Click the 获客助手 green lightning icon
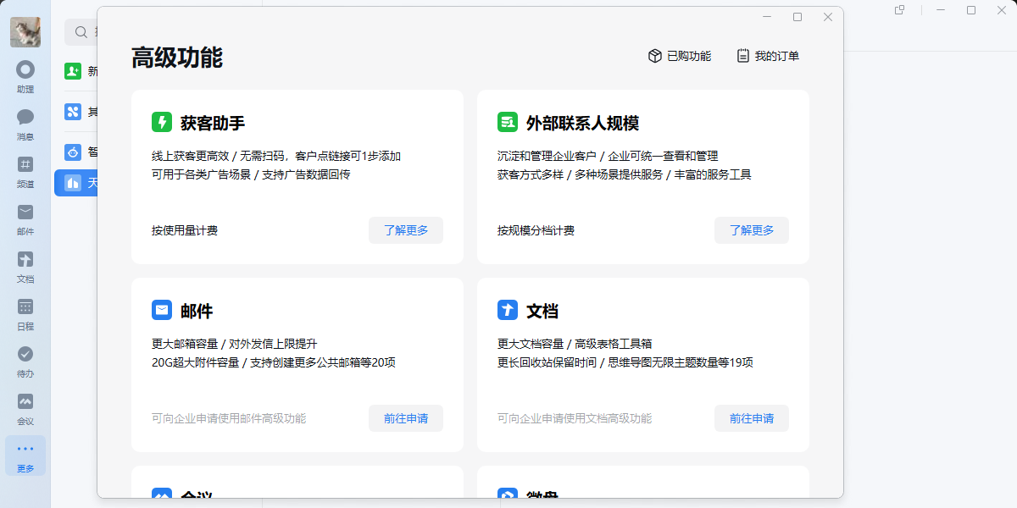Image resolution: width=1017 pixels, height=508 pixels. tap(162, 122)
